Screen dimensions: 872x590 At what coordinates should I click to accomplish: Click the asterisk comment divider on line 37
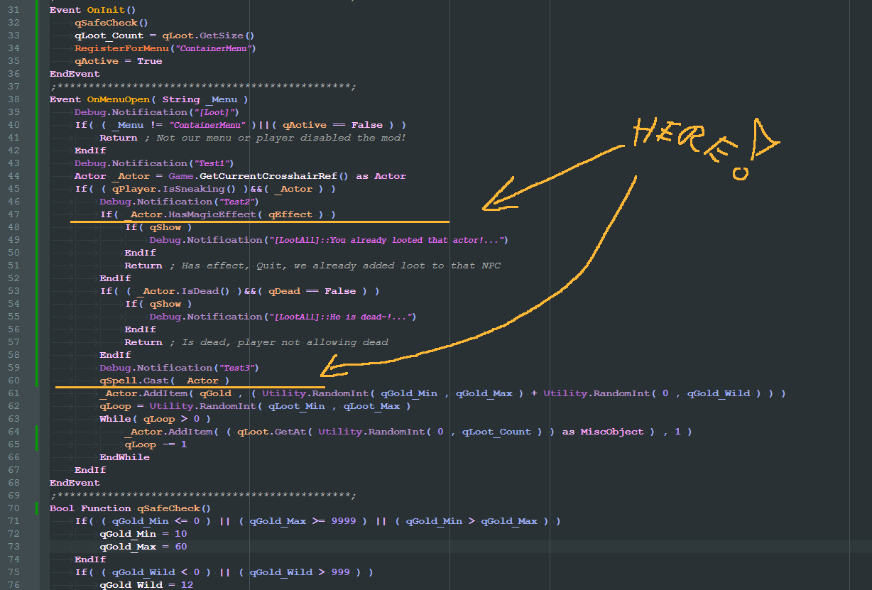pyautogui.click(x=202, y=87)
